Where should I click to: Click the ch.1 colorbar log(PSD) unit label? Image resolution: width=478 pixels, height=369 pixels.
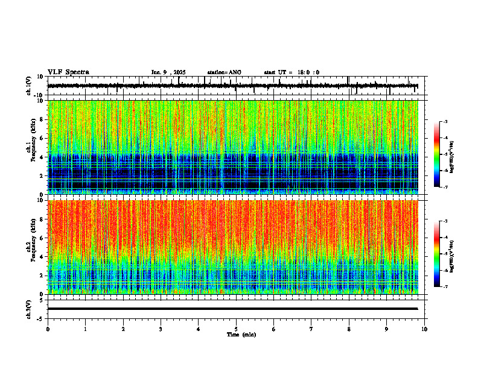click(452, 157)
